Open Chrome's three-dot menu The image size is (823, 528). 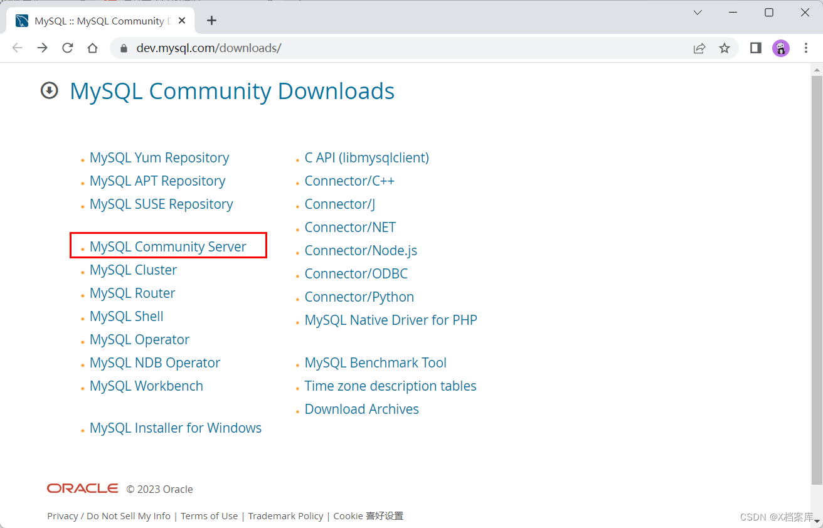806,48
